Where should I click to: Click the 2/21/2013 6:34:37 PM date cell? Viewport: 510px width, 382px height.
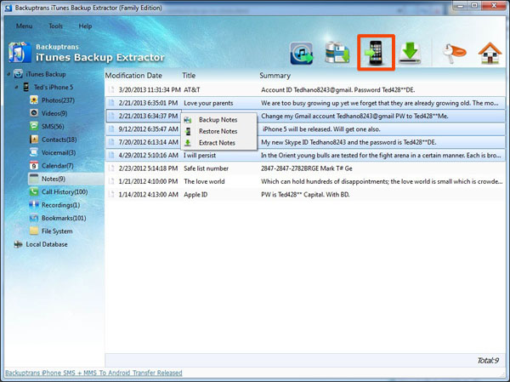[148, 116]
